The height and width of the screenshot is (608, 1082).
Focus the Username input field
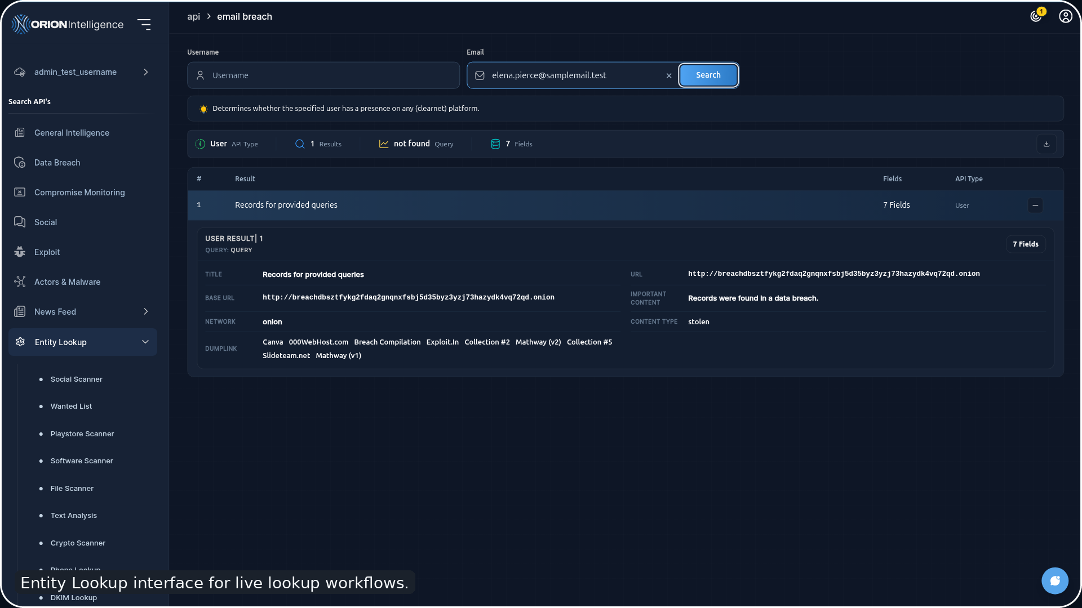323,75
